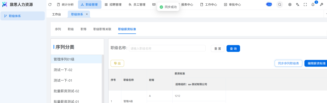
Task: Close the 职级体系 page tab
Action: pyautogui.click(x=87, y=14)
